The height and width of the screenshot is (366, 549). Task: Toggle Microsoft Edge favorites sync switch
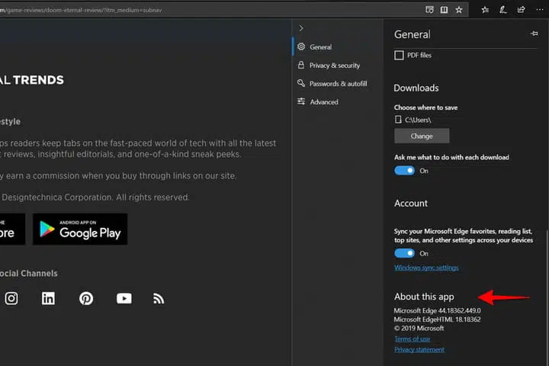(404, 253)
